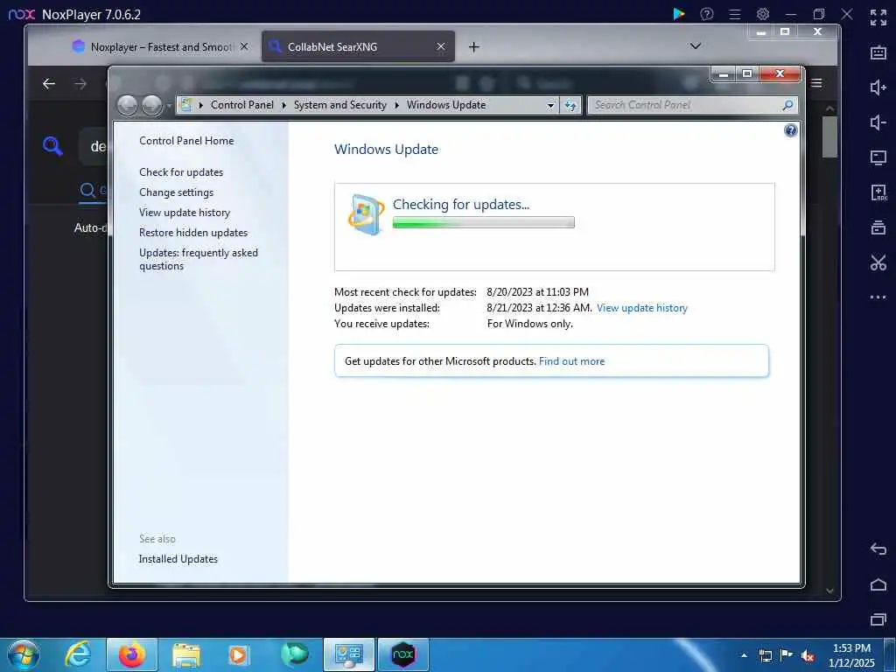Click the scissors screenshot icon

click(x=878, y=262)
